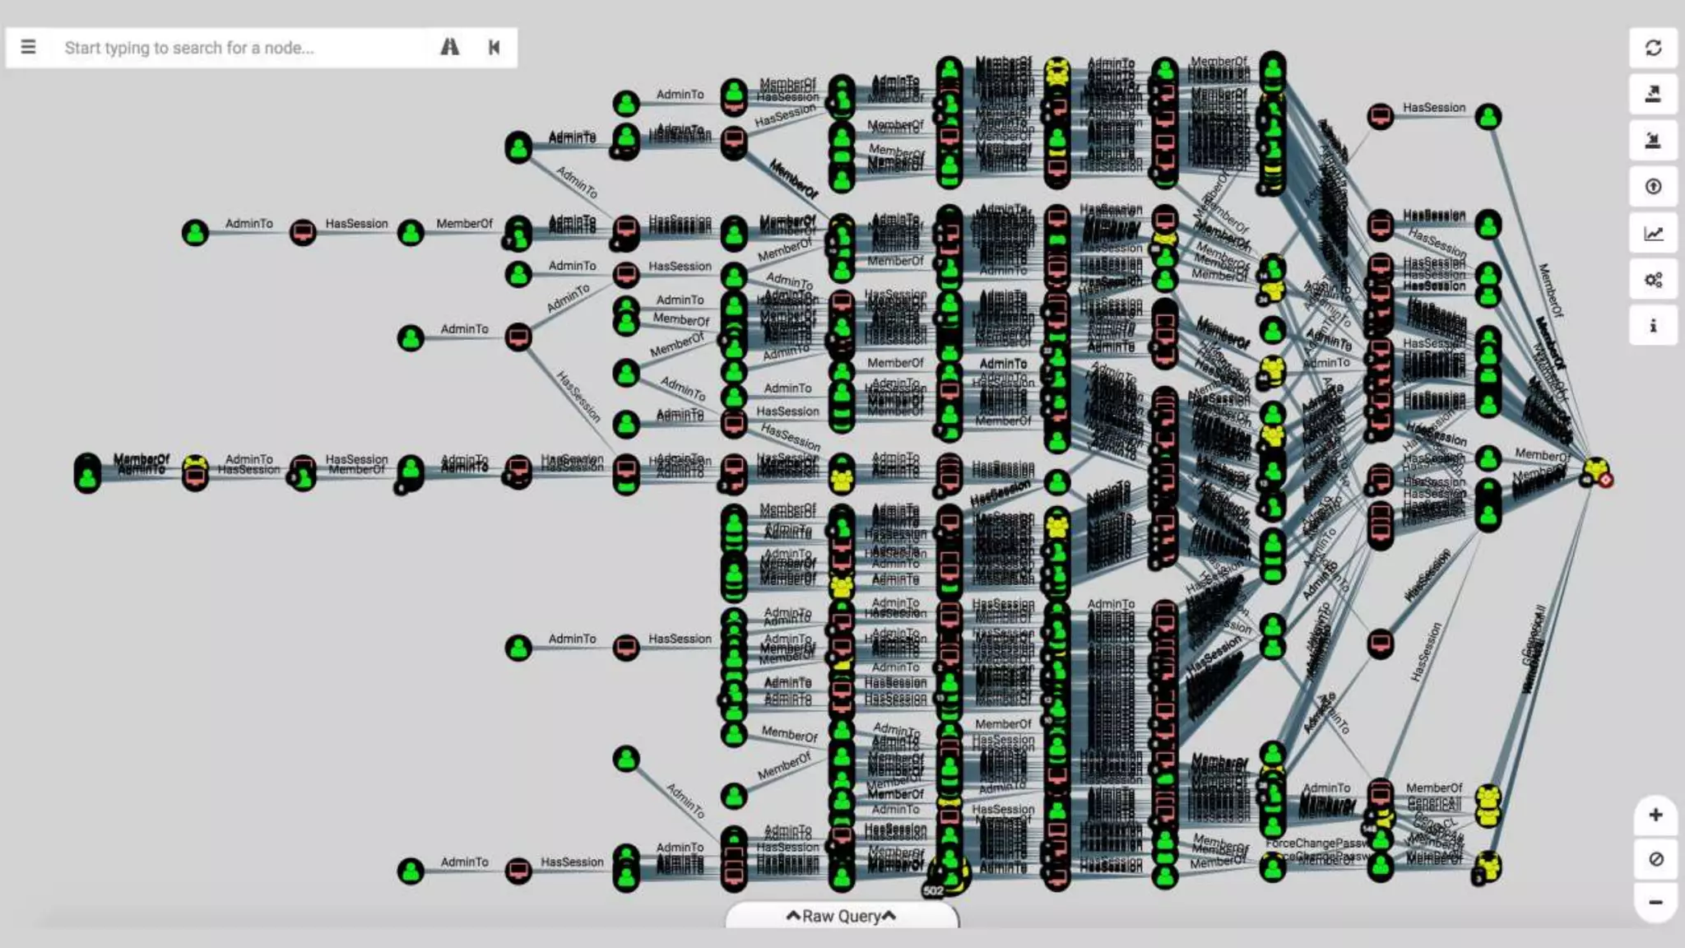This screenshot has height=948, width=1685.
Task: Click the import graph icon
Action: pos(1653,140)
